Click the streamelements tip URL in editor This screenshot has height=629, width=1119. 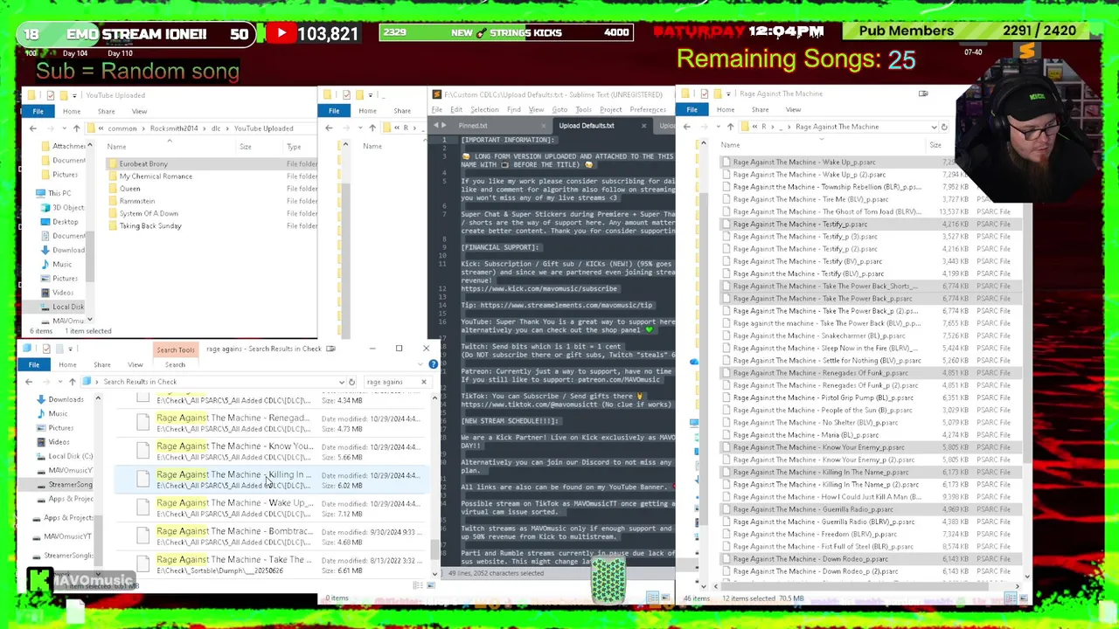click(x=566, y=305)
